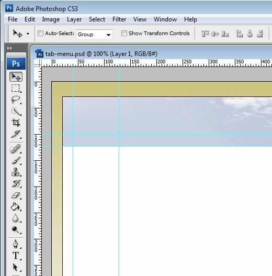
Task: Enable Show Transform Controls checkbox
Action: point(124,34)
